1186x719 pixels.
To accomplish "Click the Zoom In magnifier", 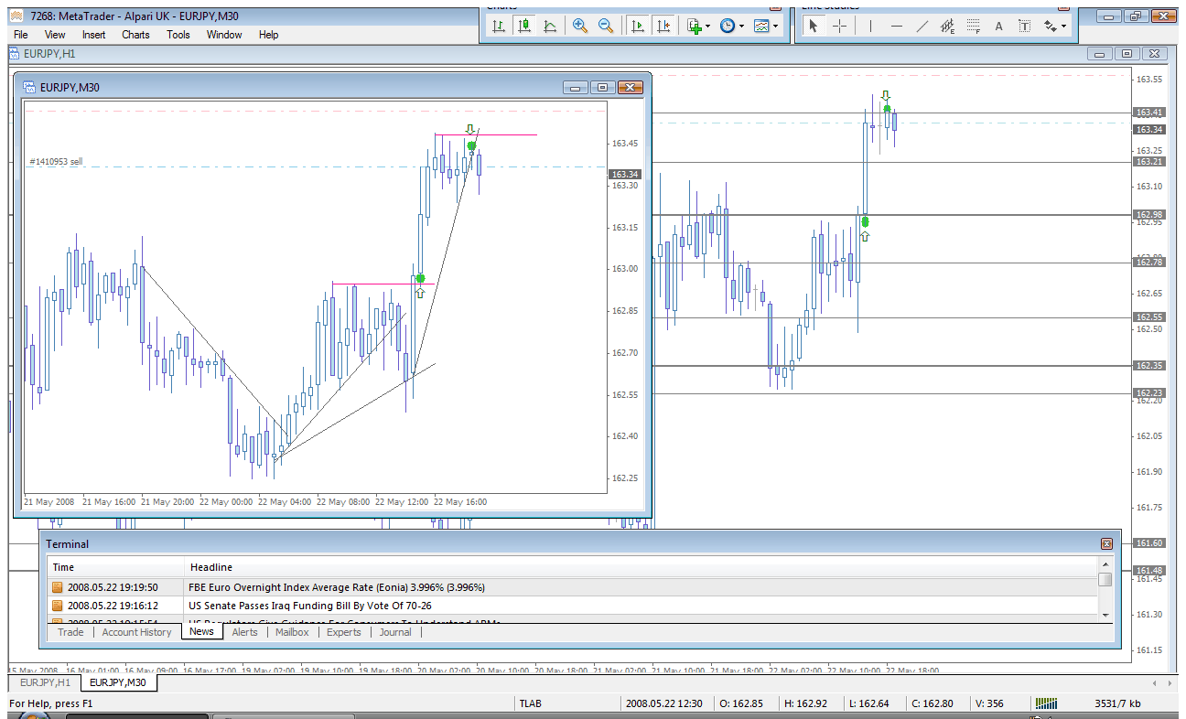I will 580,27.
